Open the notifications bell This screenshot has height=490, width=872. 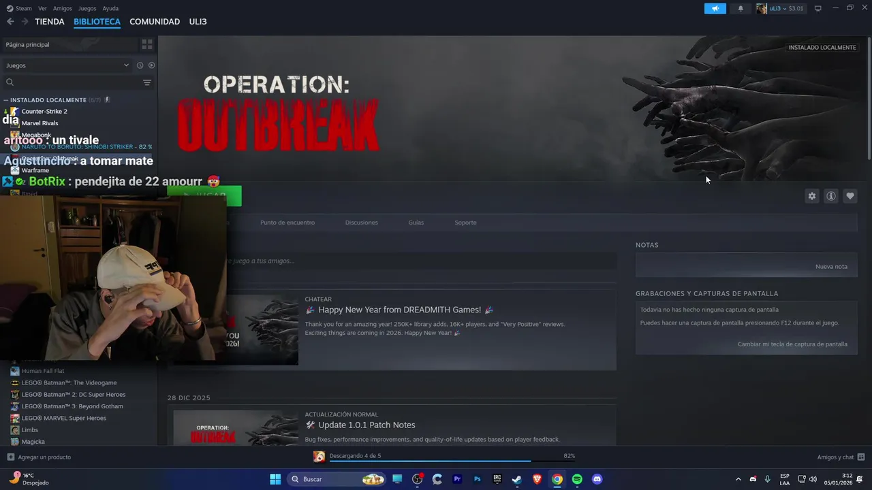[741, 8]
